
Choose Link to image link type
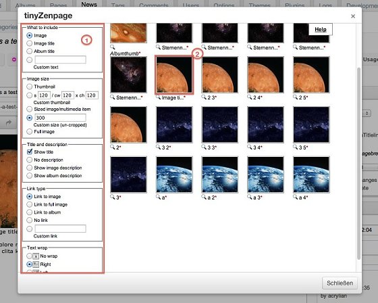30,196
